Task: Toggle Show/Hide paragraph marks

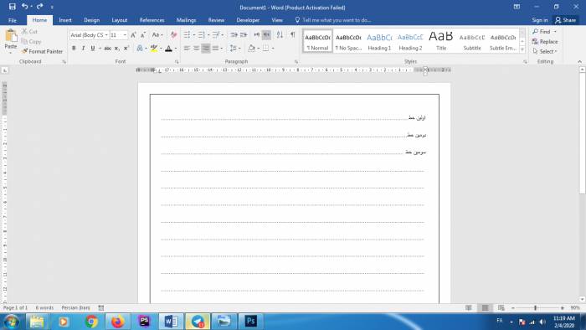Action: pos(293,34)
